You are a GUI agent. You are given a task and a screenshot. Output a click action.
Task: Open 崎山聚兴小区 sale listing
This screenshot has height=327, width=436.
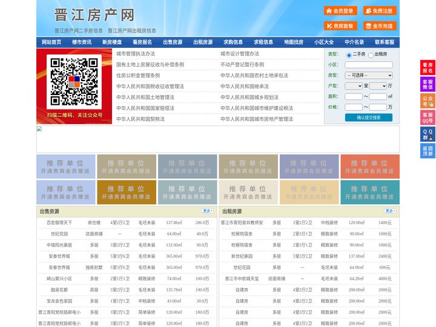pyautogui.click(x=59, y=279)
